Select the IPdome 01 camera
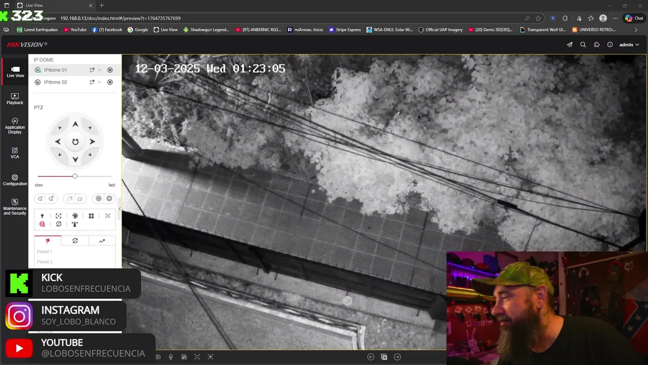Screen dimensions: 648x365 point(55,70)
